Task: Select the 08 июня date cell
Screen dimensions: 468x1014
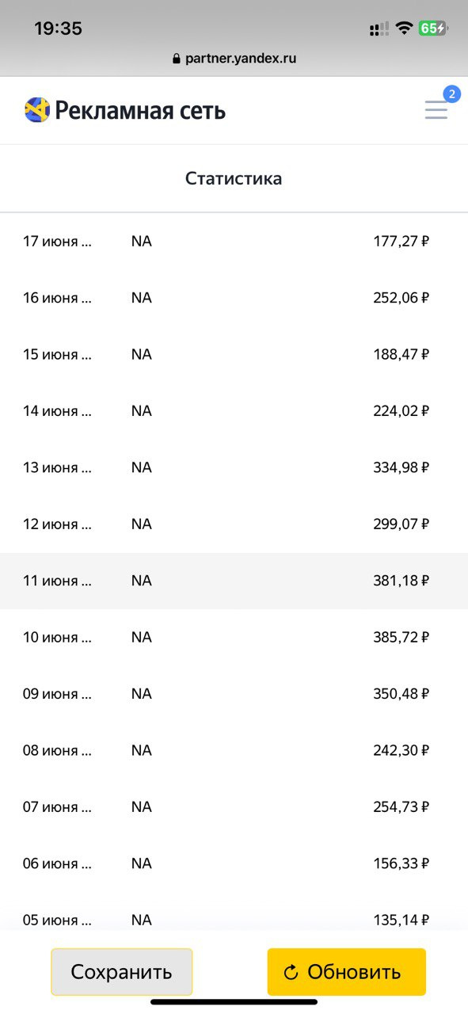Action: [57, 750]
